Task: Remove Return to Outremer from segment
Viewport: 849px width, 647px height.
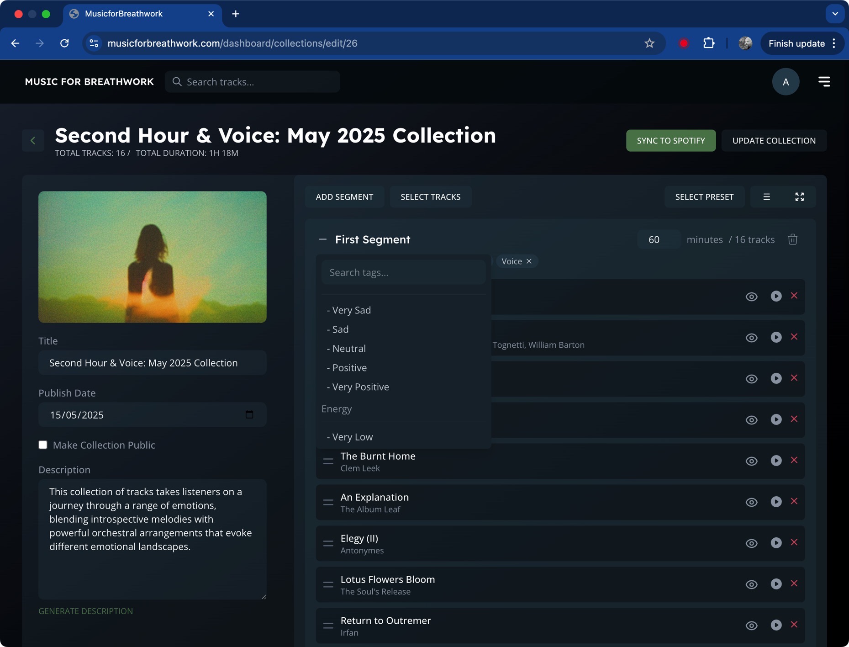Action: pos(794,625)
